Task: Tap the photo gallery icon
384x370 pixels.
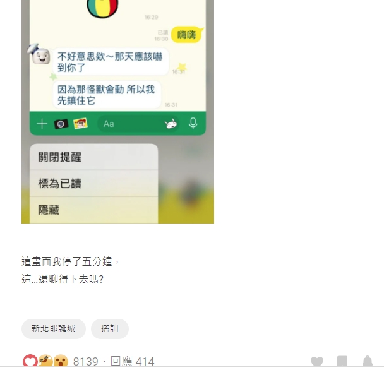Action: click(80, 123)
